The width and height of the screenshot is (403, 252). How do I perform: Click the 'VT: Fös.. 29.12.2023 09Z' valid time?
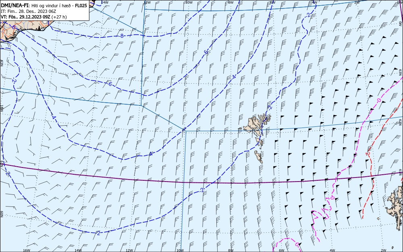[25, 17]
